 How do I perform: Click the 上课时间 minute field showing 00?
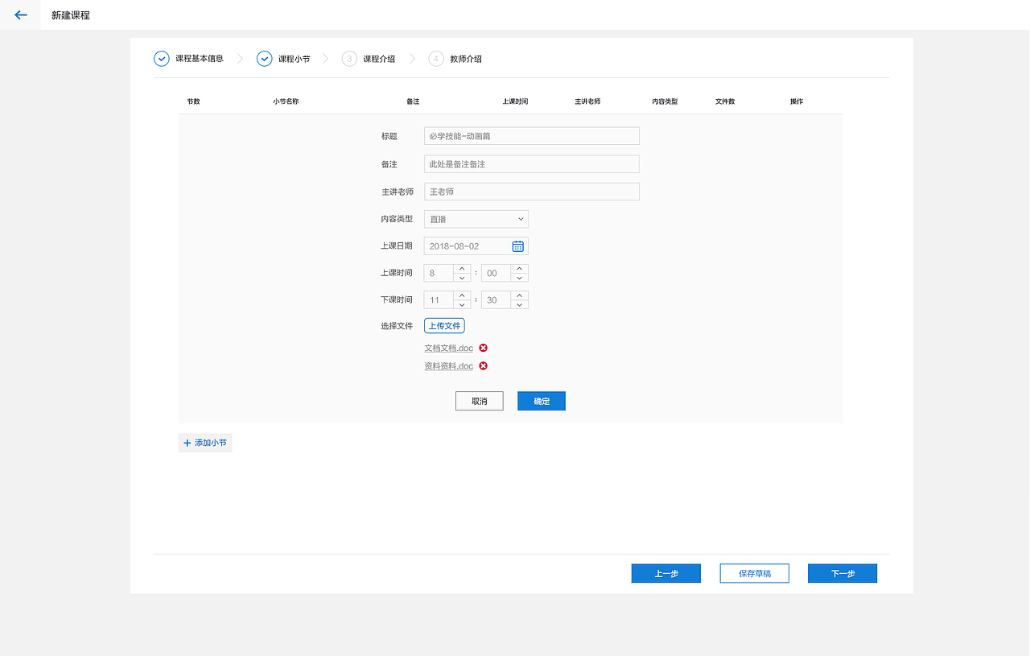496,274
